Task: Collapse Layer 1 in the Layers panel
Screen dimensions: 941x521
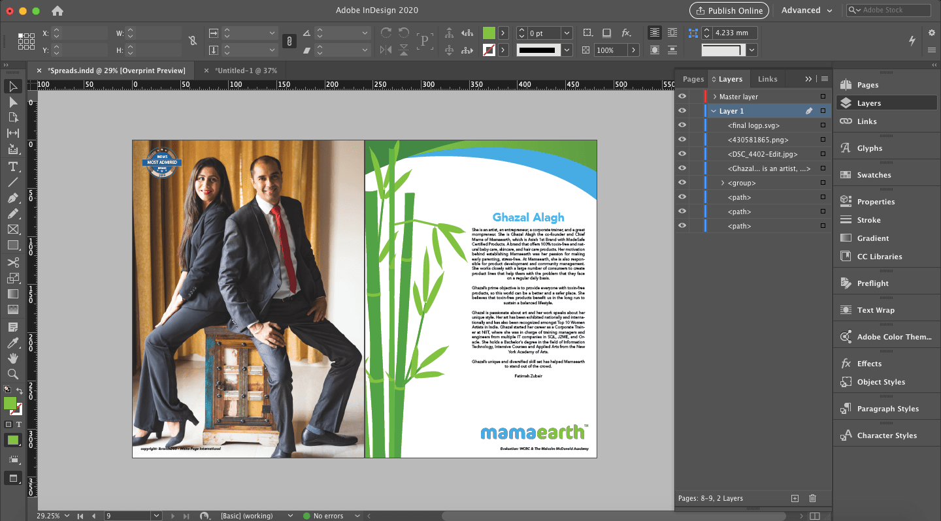Action: pyautogui.click(x=713, y=110)
